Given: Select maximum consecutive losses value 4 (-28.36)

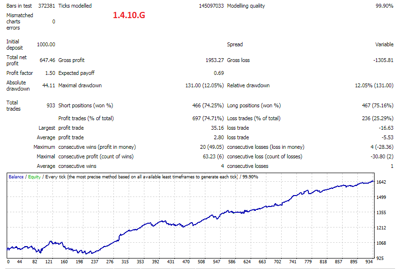Looking at the screenshot, I should 382,147.
